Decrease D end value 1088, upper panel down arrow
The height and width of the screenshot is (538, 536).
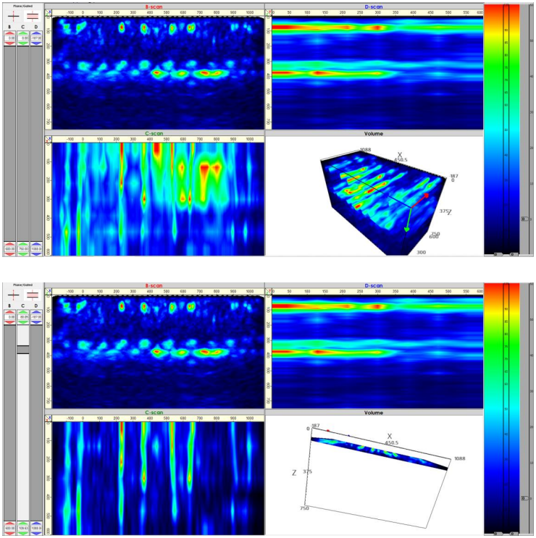click(x=36, y=254)
